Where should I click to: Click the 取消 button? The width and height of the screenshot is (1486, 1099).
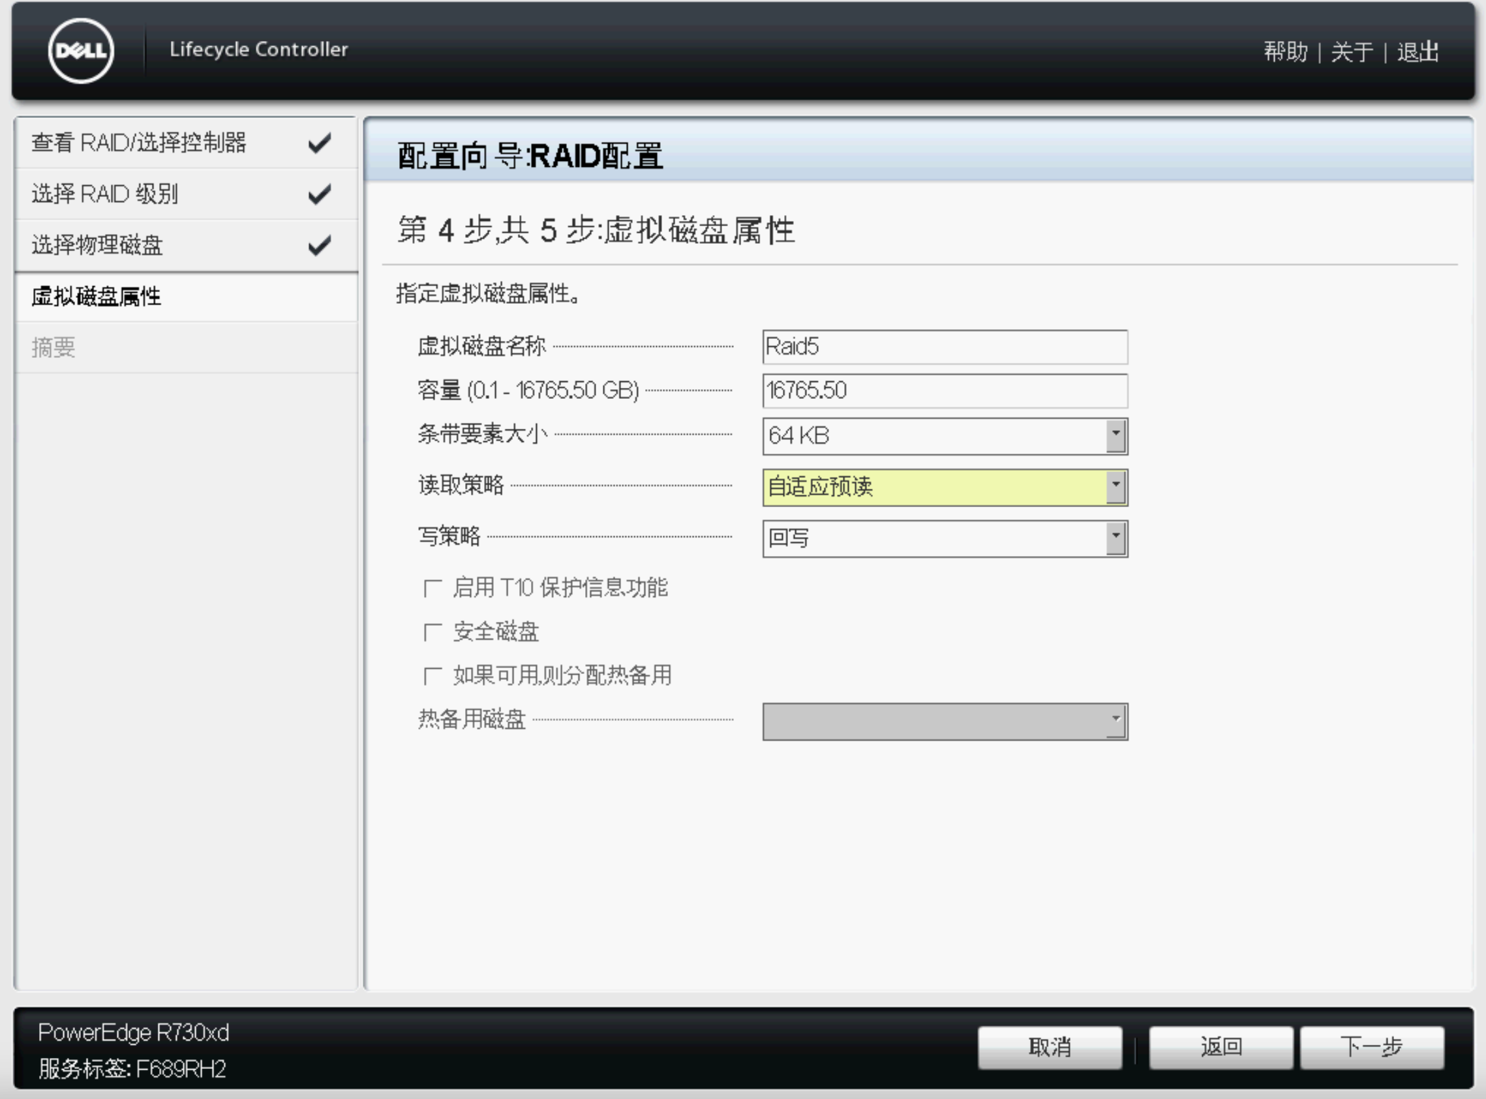click(1049, 1047)
